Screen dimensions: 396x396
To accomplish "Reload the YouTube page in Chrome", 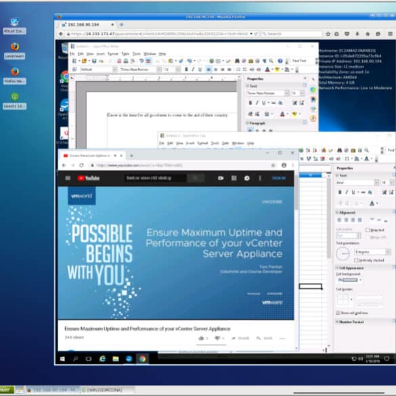I will (x=81, y=165).
